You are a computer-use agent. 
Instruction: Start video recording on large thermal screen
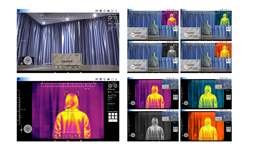(110, 86)
